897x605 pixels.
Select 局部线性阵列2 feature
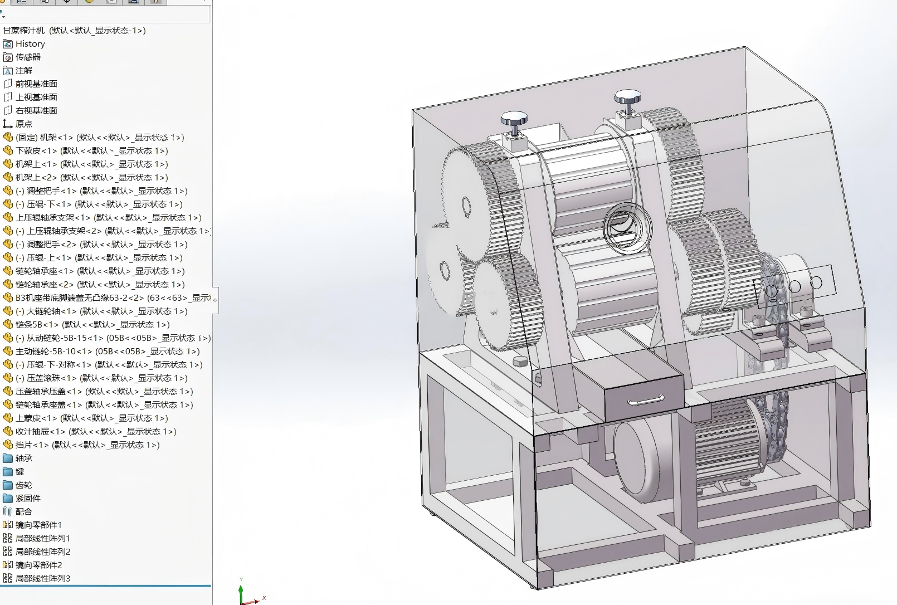[x=43, y=552]
